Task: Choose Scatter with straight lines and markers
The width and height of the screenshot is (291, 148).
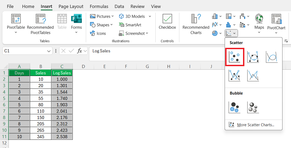Action: [235, 75]
